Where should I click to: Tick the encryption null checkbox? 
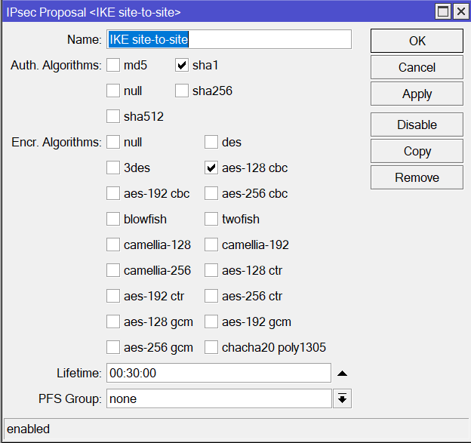tap(113, 142)
